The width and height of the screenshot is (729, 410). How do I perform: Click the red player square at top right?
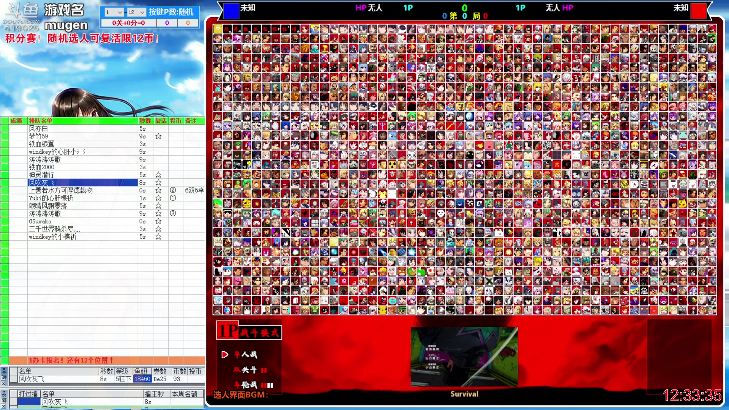[698, 11]
